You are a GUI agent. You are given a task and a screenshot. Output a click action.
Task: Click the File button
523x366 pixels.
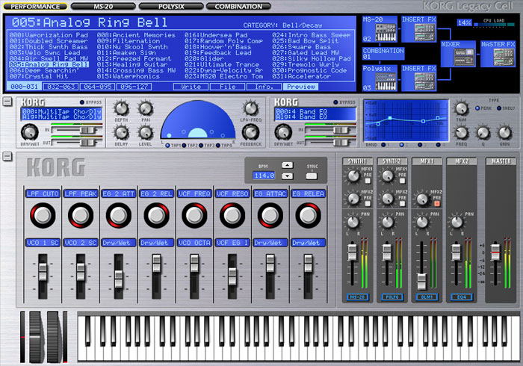pos(228,87)
